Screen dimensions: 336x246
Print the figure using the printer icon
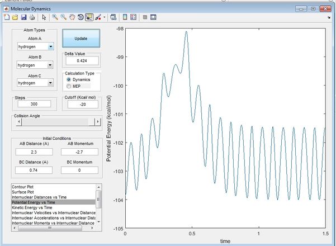tap(32, 17)
